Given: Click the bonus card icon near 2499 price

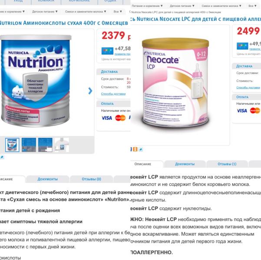Looking at the screenshot, I should point(242,46).
